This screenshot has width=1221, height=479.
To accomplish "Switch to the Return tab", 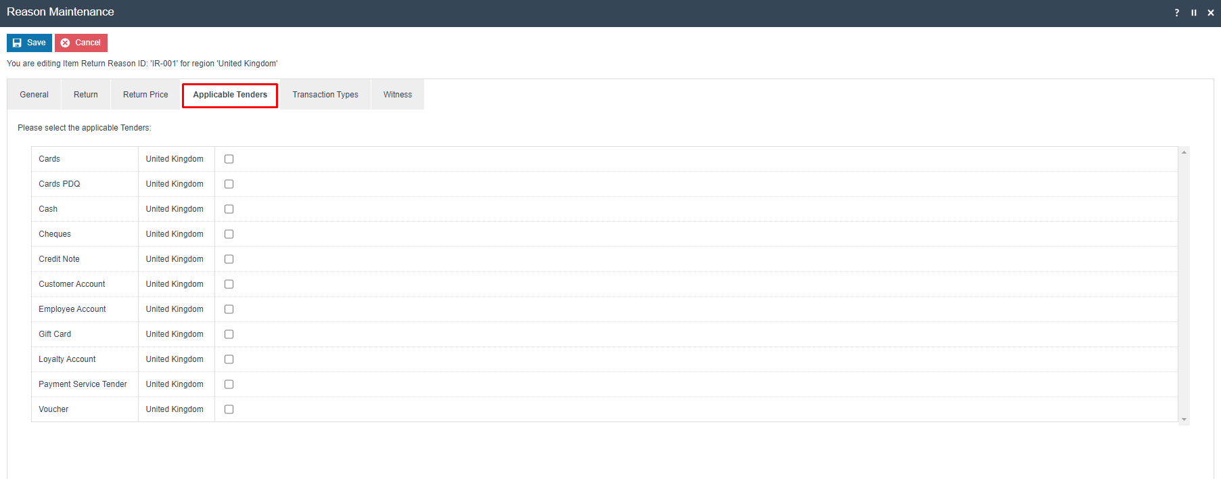I will pos(86,95).
